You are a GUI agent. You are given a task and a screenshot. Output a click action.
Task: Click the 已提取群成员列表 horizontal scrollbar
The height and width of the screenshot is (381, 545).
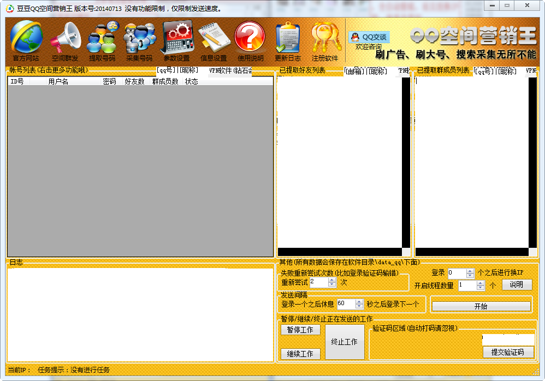(x=472, y=252)
